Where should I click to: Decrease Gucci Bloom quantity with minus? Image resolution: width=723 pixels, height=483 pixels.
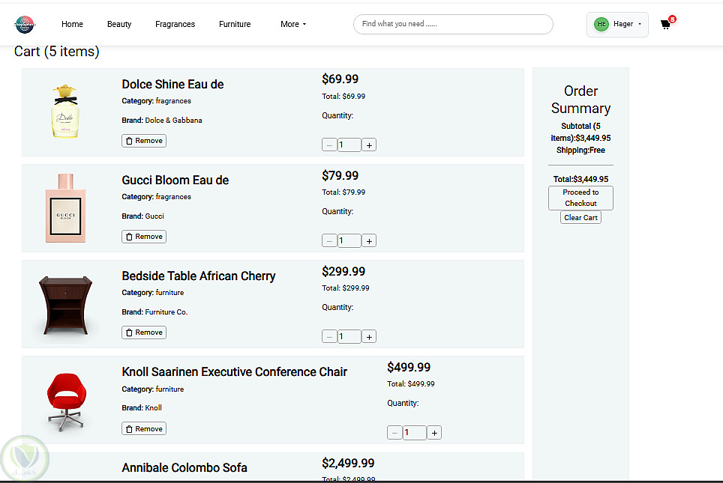pyautogui.click(x=329, y=241)
